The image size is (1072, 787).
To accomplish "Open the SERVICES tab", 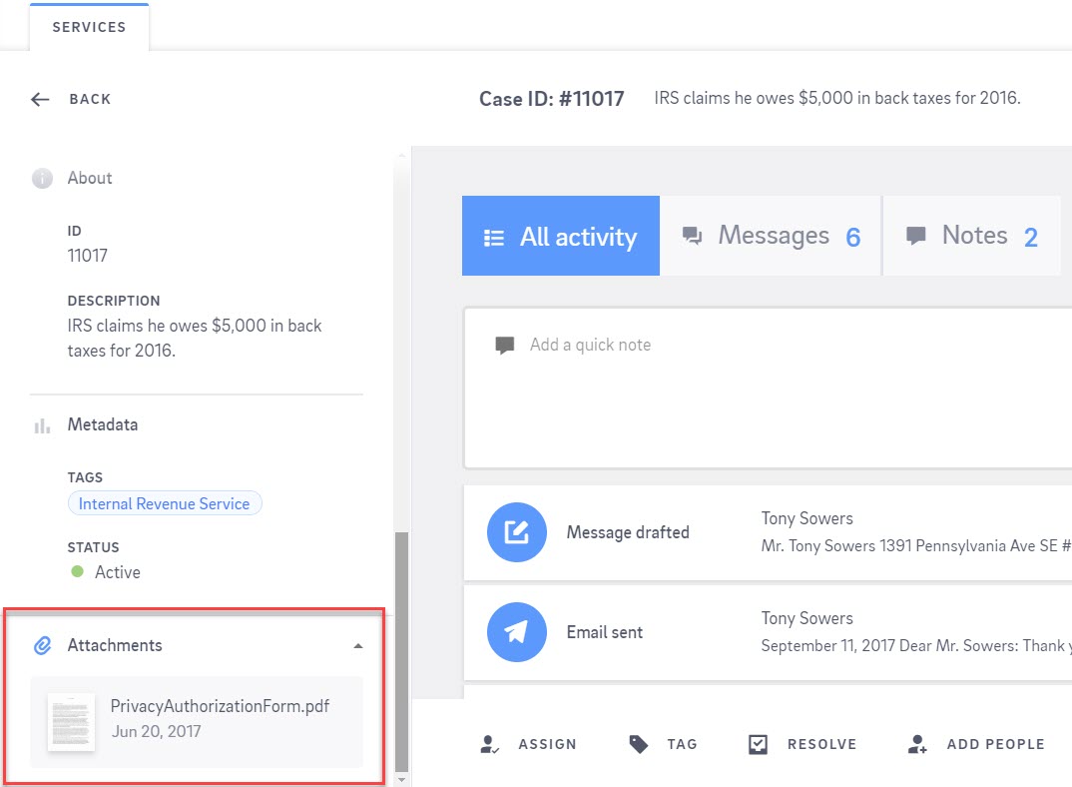I will click(x=89, y=27).
